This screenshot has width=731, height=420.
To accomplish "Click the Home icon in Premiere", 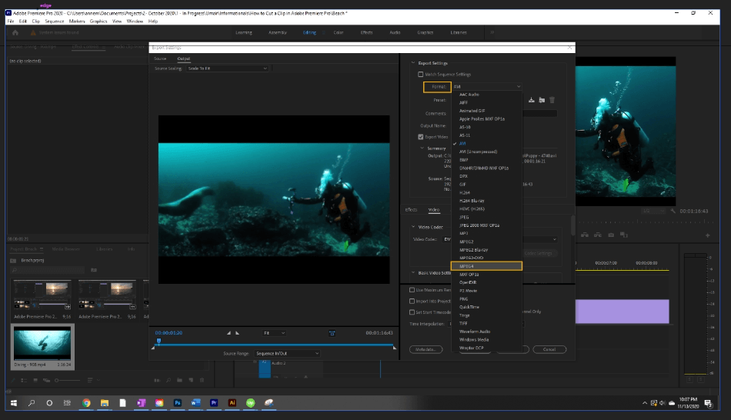I will pyautogui.click(x=15, y=32).
